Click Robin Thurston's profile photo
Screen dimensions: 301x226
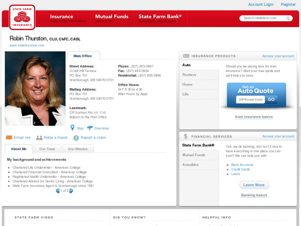pyautogui.click(x=35, y=89)
